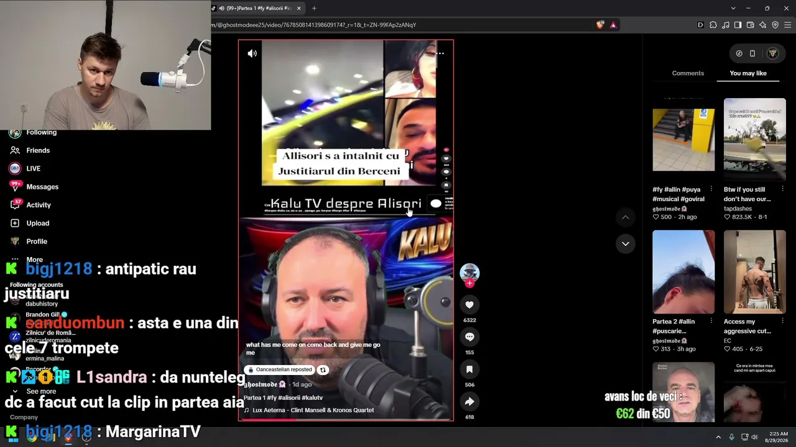This screenshot has width=796, height=447.
Task: Share the video with the arrow icon
Action: tap(470, 402)
